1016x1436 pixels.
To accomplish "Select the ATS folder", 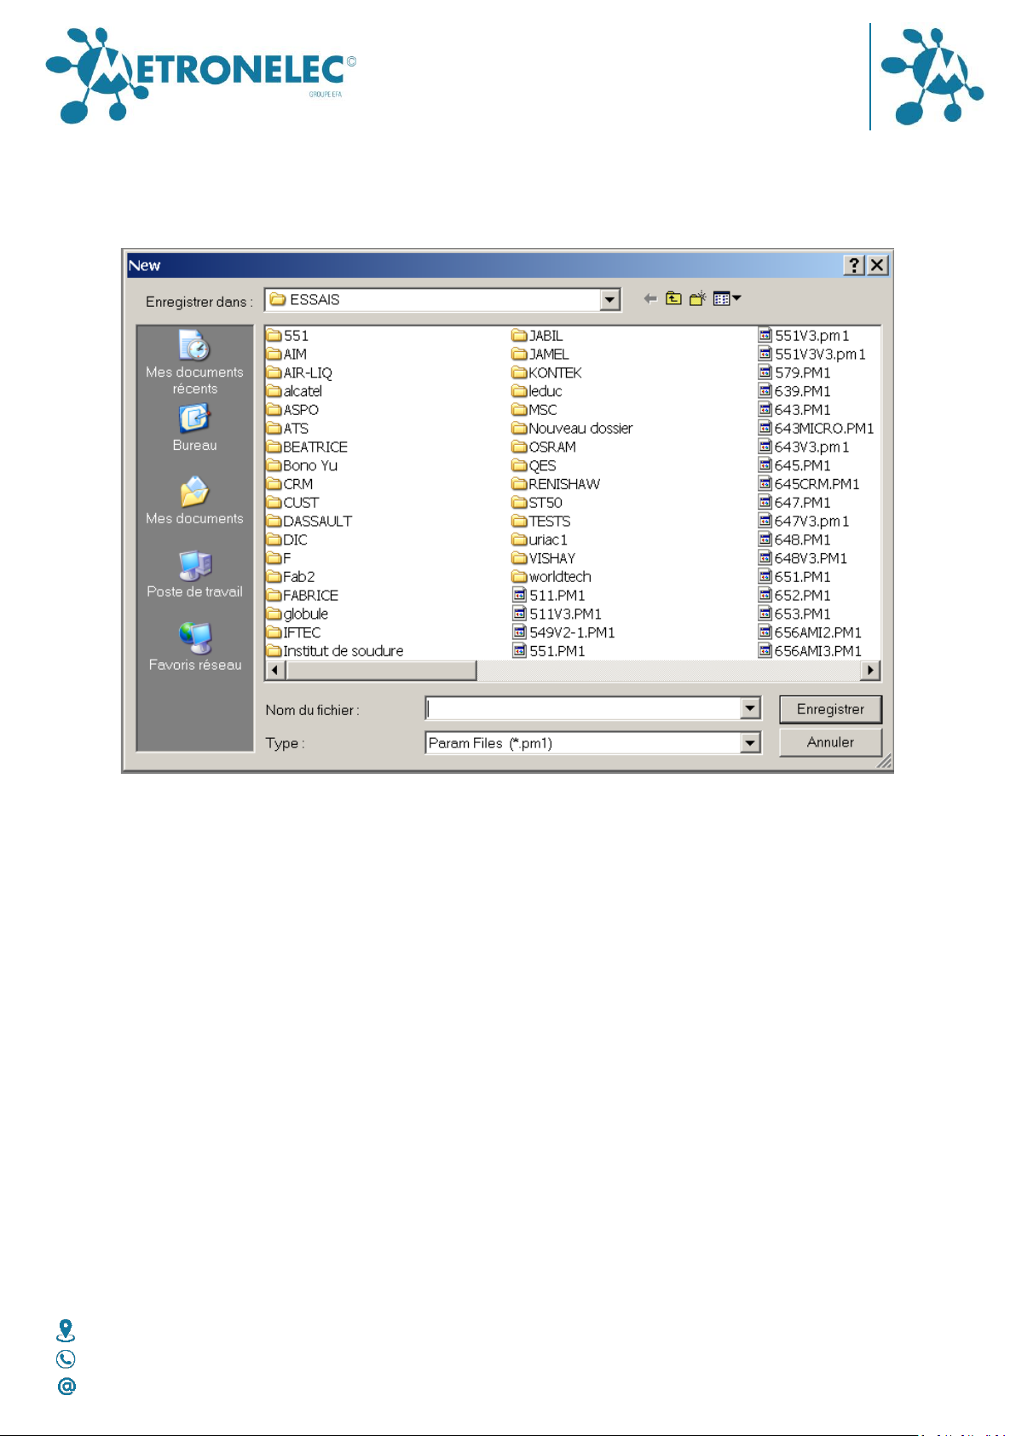I will pyautogui.click(x=287, y=429).
